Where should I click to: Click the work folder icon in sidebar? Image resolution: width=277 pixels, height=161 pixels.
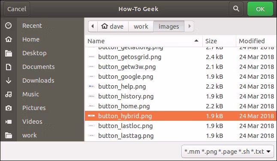point(9,135)
